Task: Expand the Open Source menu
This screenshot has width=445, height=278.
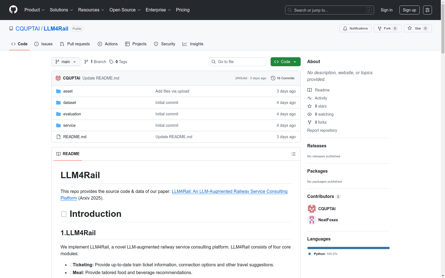Action: click(125, 10)
